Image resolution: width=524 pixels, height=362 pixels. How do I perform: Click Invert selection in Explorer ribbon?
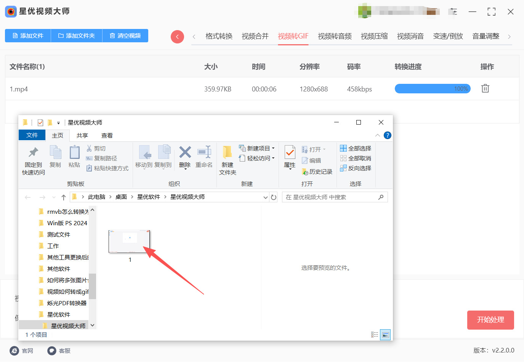(x=356, y=168)
